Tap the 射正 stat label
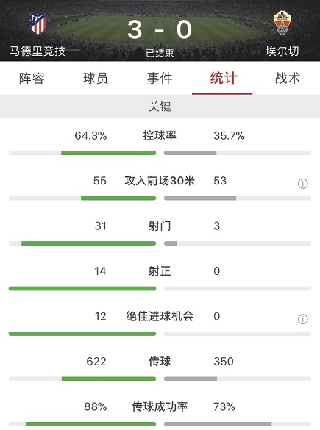The image size is (320, 430). (x=160, y=271)
